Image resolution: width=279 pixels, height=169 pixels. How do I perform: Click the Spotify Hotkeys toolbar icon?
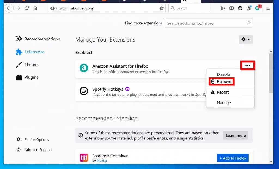240,8
